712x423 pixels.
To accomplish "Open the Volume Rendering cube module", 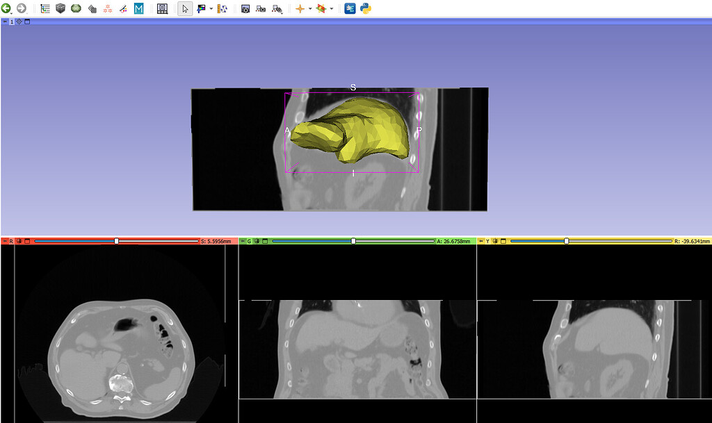I will click(60, 9).
